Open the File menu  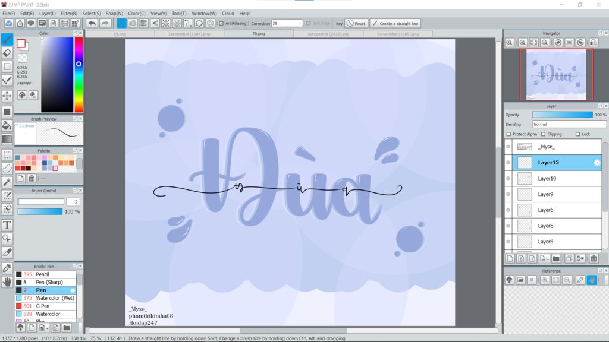(x=8, y=13)
